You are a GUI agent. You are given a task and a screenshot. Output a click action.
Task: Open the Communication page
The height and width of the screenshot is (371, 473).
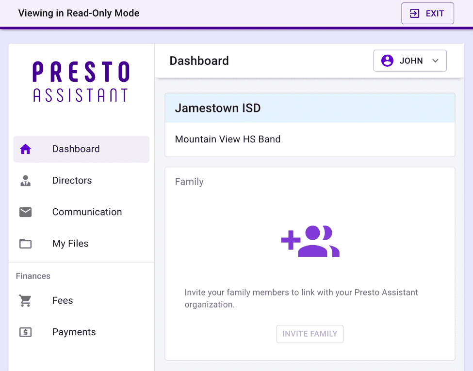pyautogui.click(x=87, y=212)
